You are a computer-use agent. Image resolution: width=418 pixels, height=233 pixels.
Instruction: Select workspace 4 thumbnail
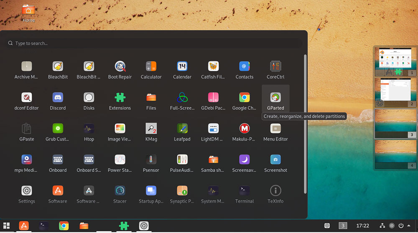pos(395,154)
